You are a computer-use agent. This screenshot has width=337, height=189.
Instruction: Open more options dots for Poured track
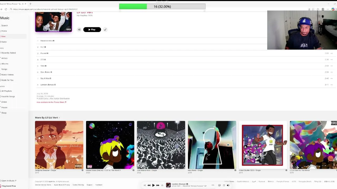[331, 53]
